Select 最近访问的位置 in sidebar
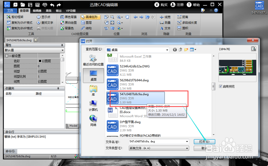 click(x=93, y=60)
